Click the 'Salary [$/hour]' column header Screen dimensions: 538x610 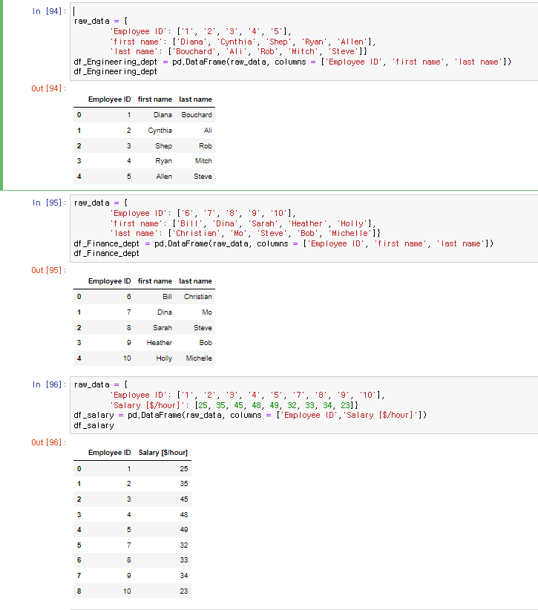(x=163, y=453)
